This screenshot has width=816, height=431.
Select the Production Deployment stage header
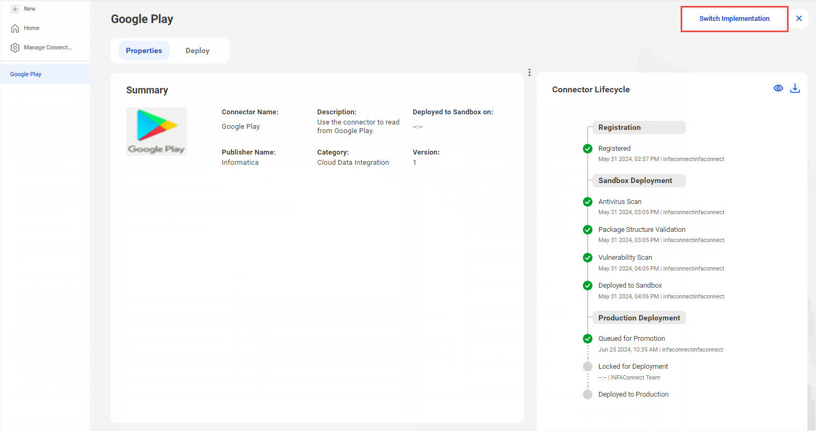(x=639, y=318)
